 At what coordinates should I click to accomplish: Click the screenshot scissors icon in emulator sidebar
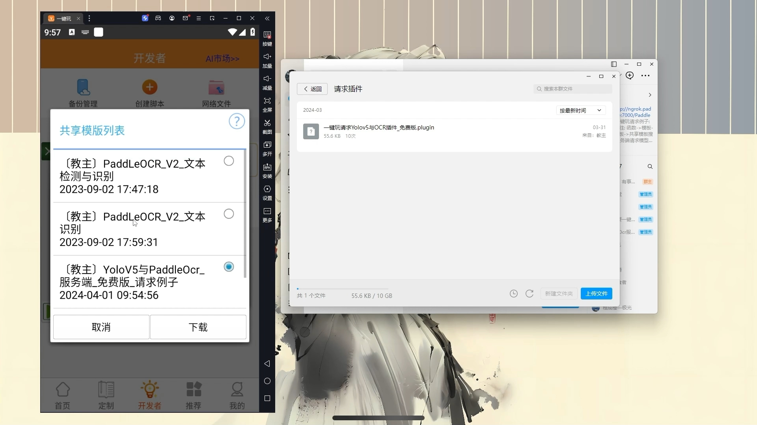point(267,124)
